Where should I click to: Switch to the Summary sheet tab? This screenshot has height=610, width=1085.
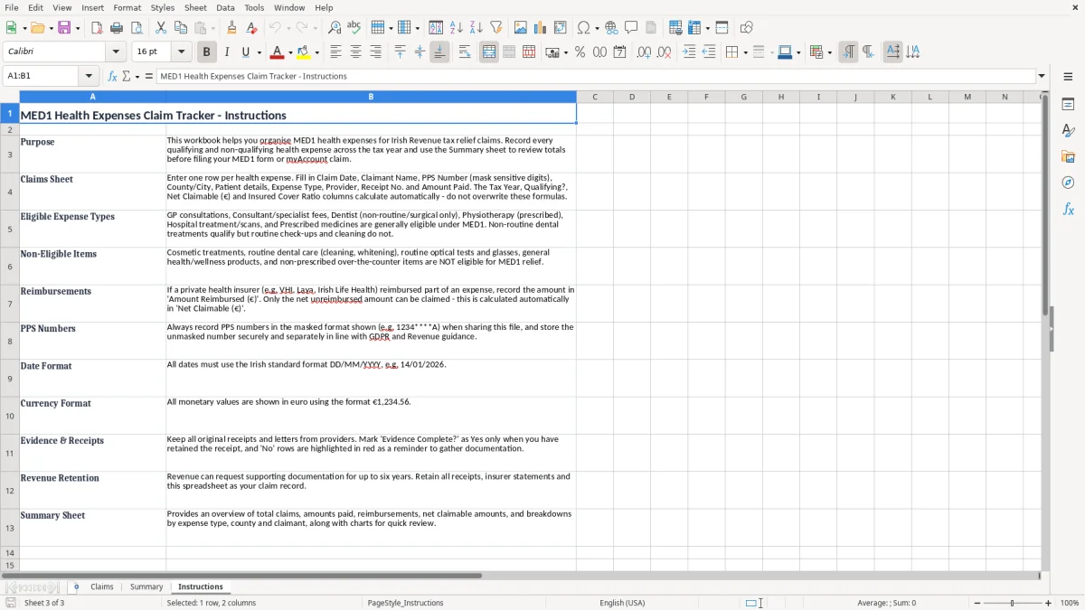(x=146, y=587)
